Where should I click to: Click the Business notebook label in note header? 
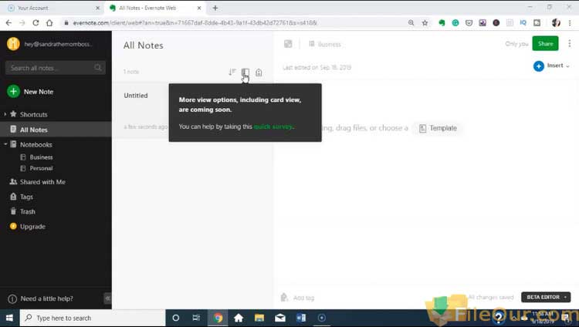click(x=325, y=44)
